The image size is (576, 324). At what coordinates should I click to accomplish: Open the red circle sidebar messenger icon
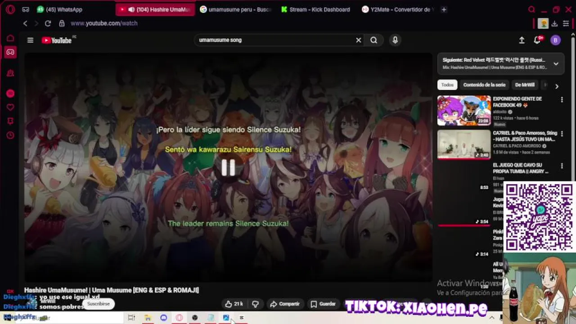coord(10,94)
